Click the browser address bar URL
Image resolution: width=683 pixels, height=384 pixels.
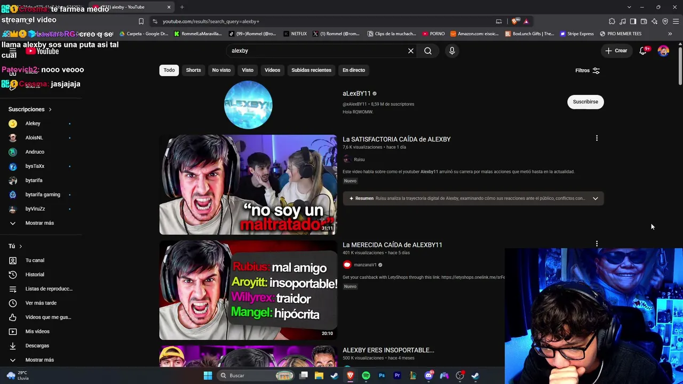coord(211,21)
